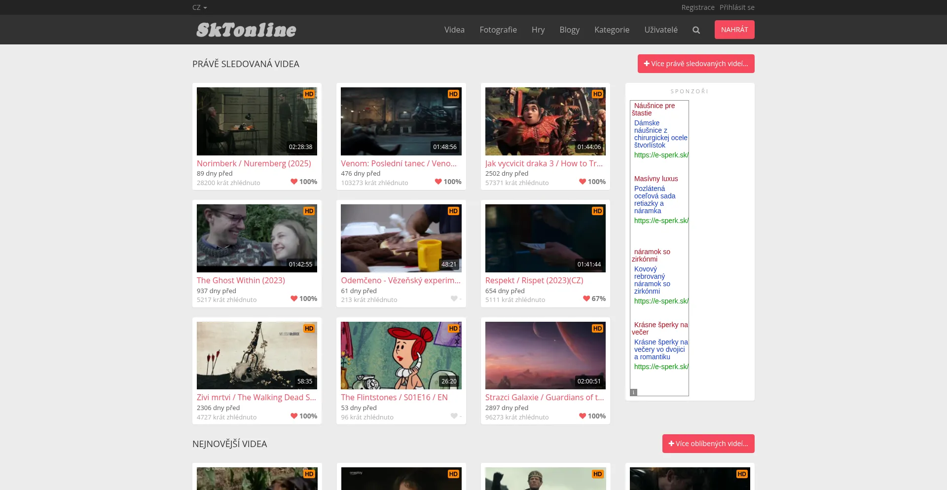Open Zivi mrtvi / The Walking Dead title

pos(256,397)
